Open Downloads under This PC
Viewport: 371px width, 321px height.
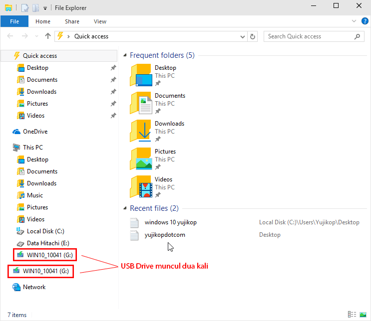[x=41, y=183]
